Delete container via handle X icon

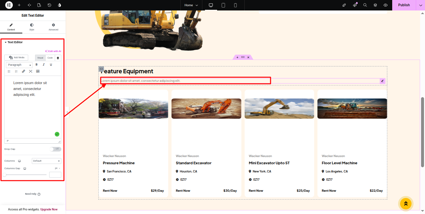click(248, 57)
